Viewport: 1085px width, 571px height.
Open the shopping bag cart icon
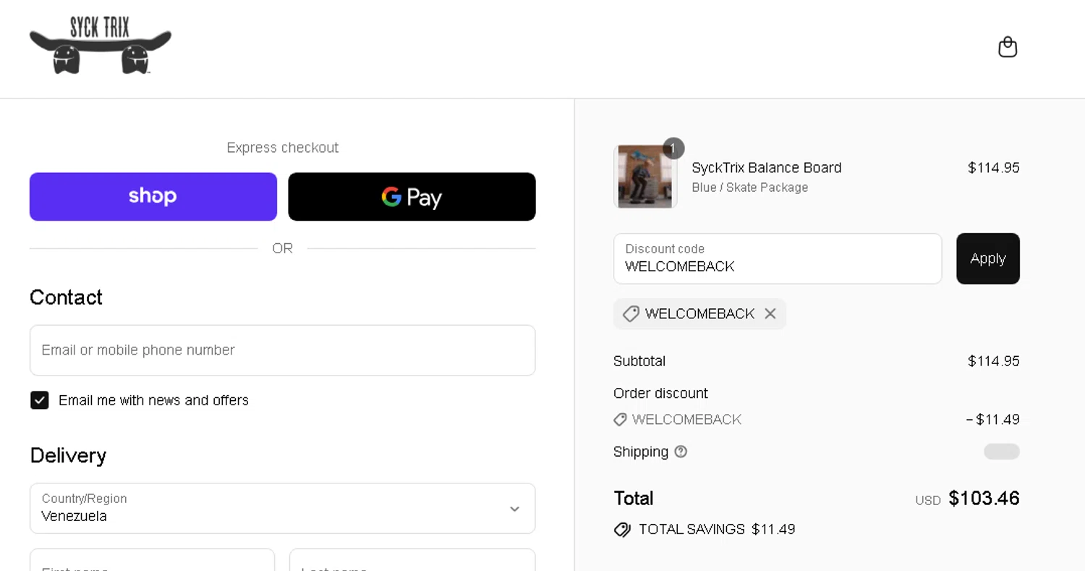click(x=1008, y=47)
